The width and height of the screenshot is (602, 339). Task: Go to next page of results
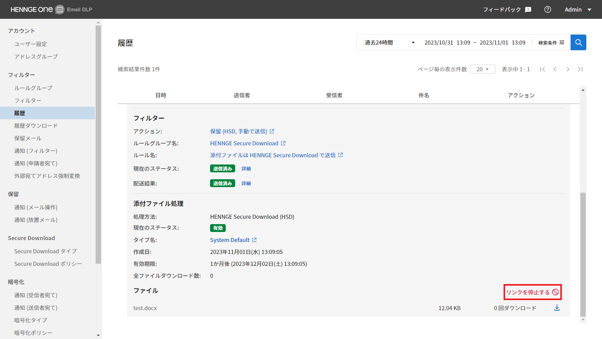pyautogui.click(x=568, y=69)
